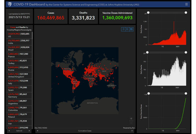Click the Last Updated timestamp 2021/5/13 15:21
Screen dimensions: 196x134
tap(19, 17)
